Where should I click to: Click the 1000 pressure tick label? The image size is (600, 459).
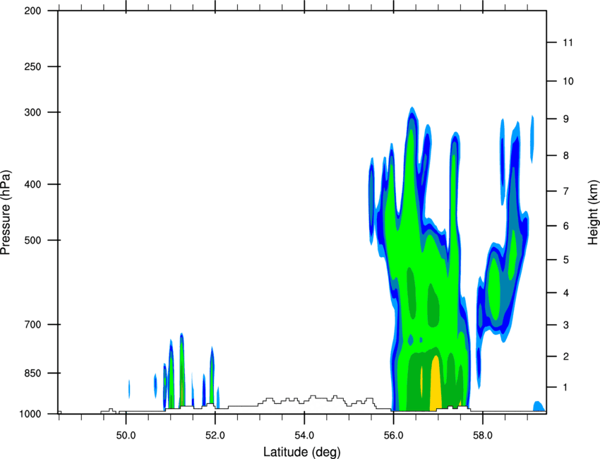30,415
